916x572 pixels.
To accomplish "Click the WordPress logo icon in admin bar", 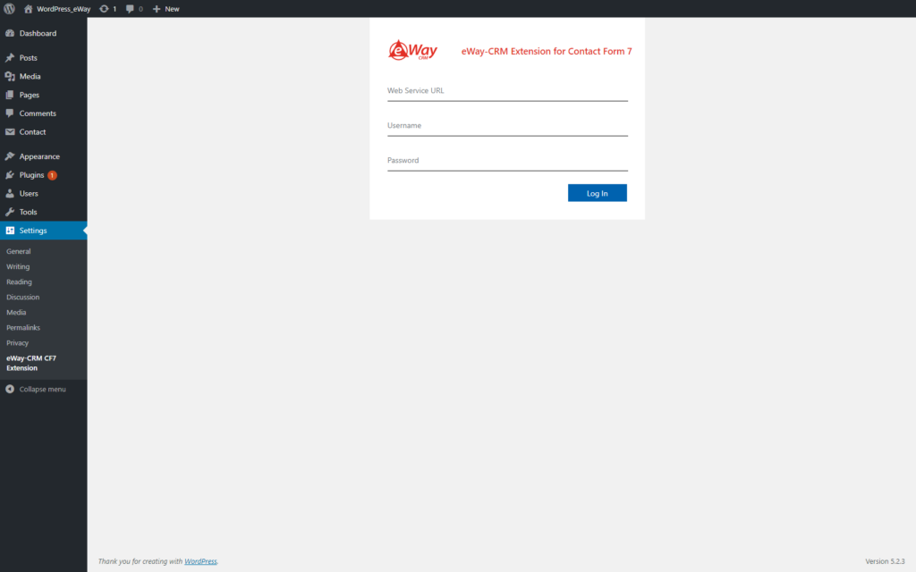I will pos(9,9).
